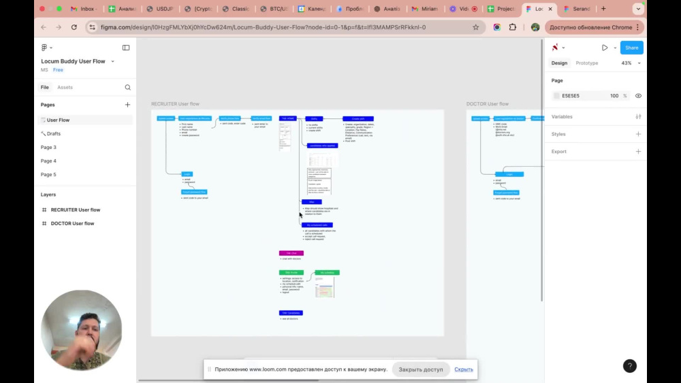The height and width of the screenshot is (383, 681).
Task: Switch to the Inbox Gmail browser tab
Action: coord(84,9)
